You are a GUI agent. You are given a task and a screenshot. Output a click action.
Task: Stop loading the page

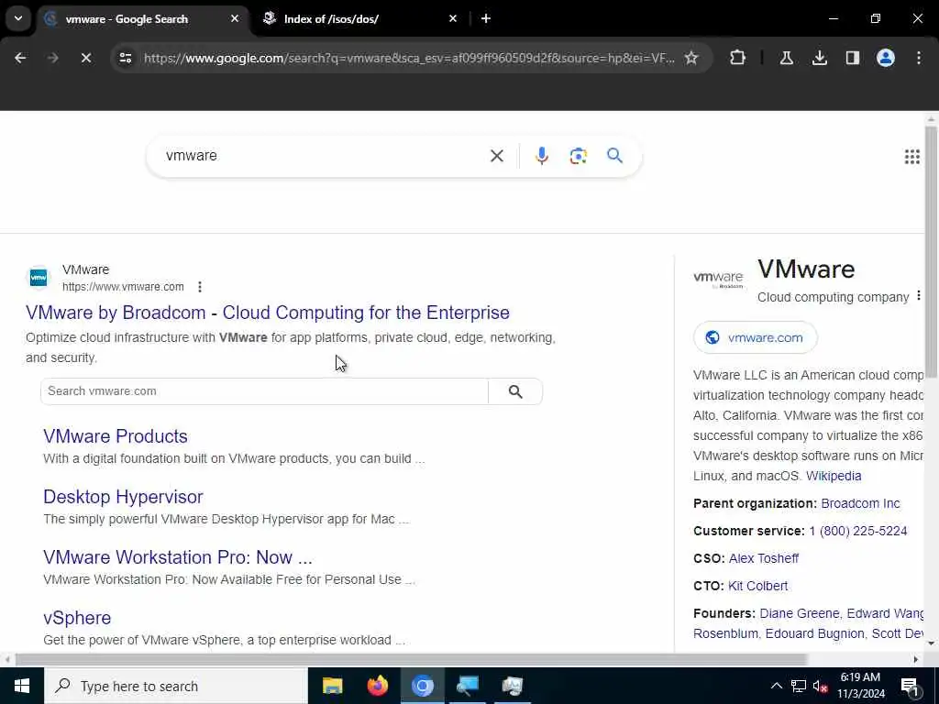(x=85, y=58)
